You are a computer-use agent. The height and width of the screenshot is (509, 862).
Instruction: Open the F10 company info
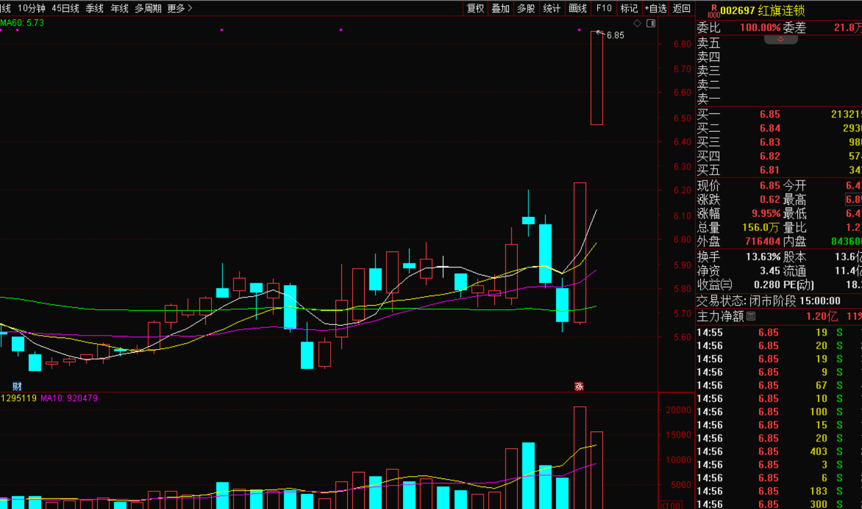click(604, 8)
